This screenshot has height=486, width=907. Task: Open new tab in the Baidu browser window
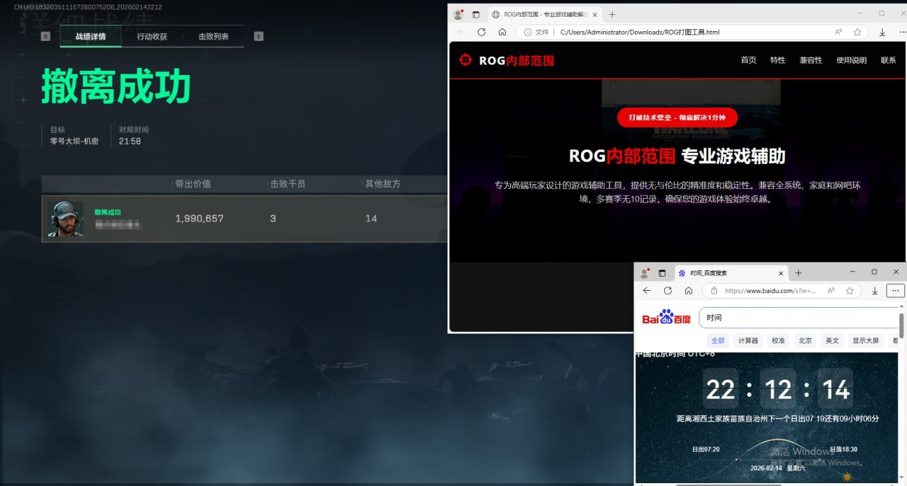[799, 273]
